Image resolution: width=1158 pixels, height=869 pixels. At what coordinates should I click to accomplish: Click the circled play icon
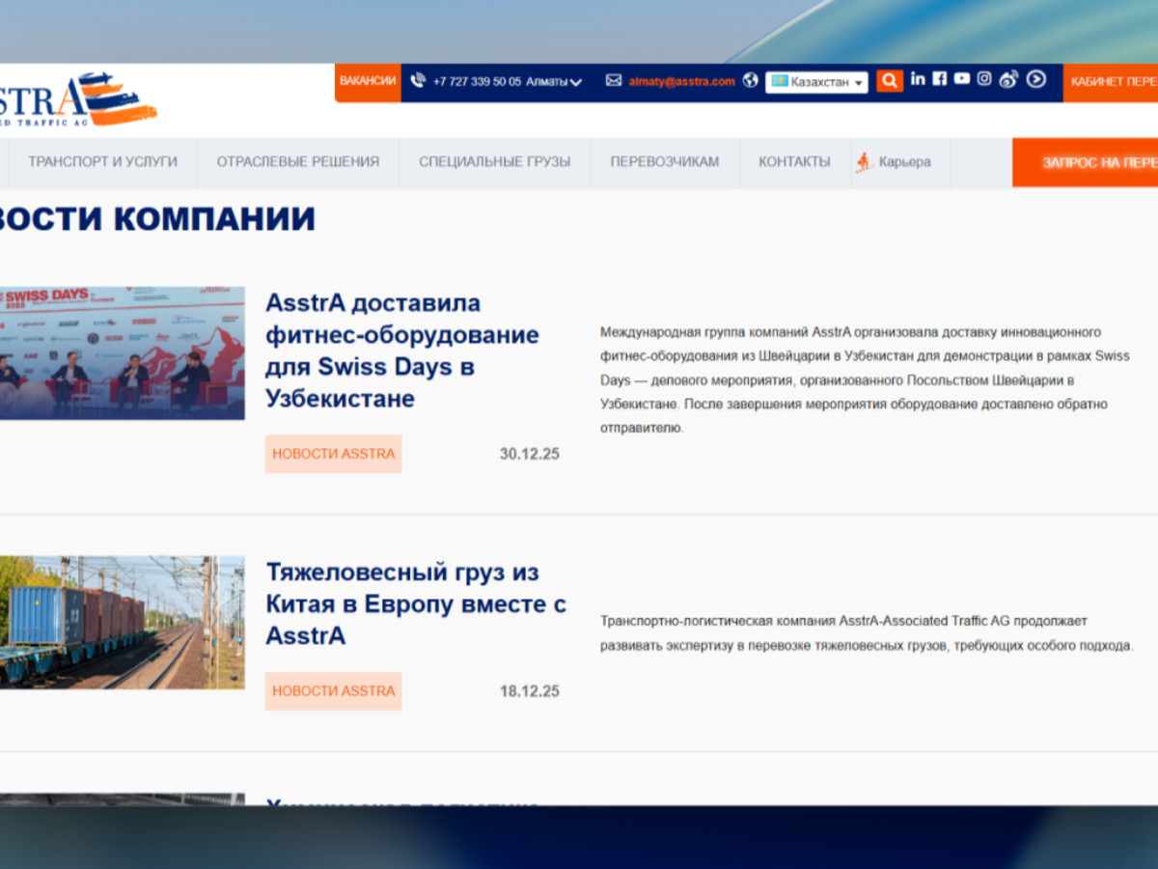[x=1036, y=79]
